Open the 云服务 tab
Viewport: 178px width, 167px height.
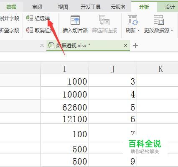(118, 7)
